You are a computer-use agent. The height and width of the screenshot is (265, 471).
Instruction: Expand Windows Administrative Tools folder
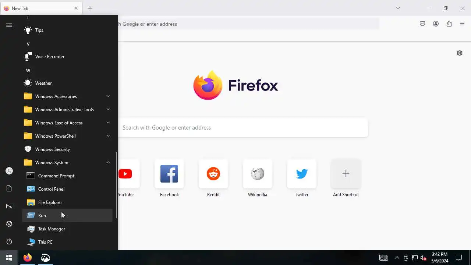coord(67,110)
